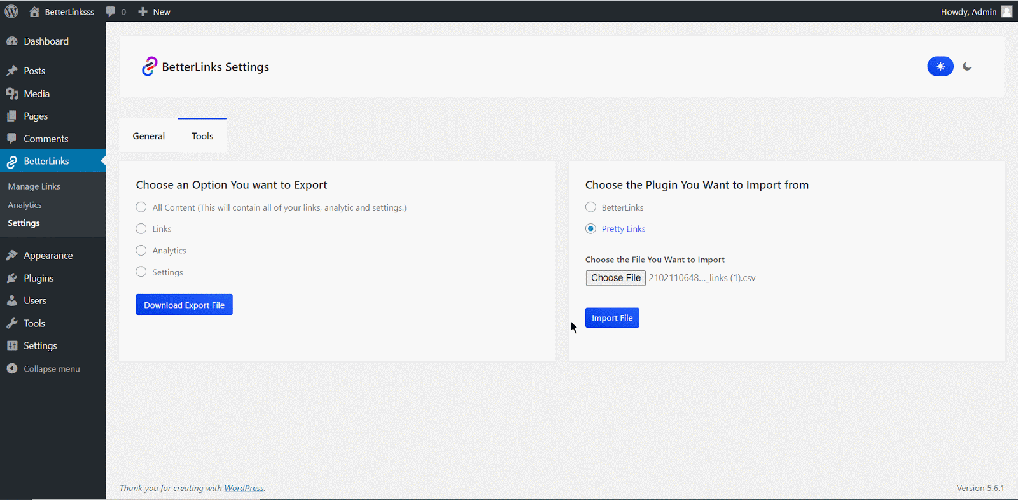The width and height of the screenshot is (1018, 500).
Task: Click "Choose an Option You want to Export" heading
Action: [232, 185]
